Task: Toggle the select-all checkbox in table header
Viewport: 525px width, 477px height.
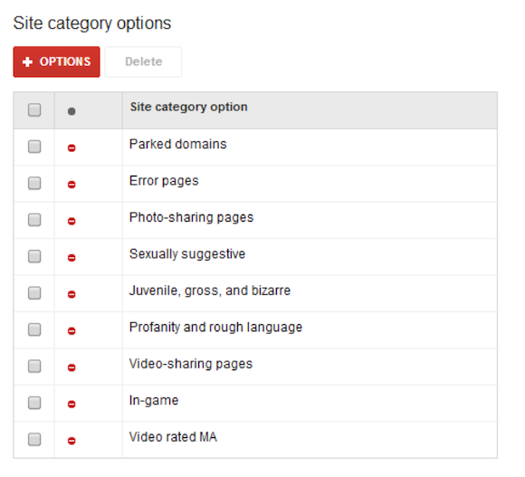Action: point(34,110)
